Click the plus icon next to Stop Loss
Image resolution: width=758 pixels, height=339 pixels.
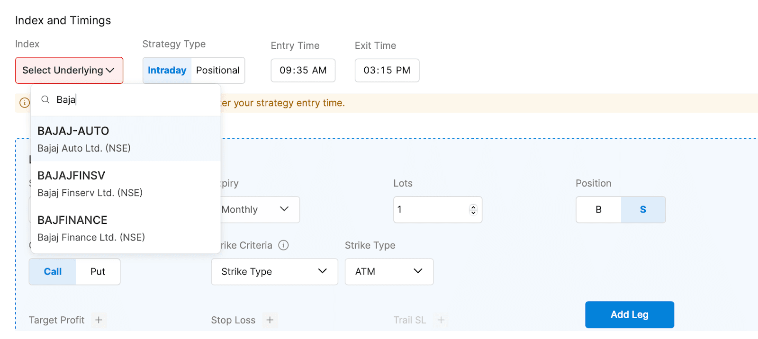click(x=270, y=320)
